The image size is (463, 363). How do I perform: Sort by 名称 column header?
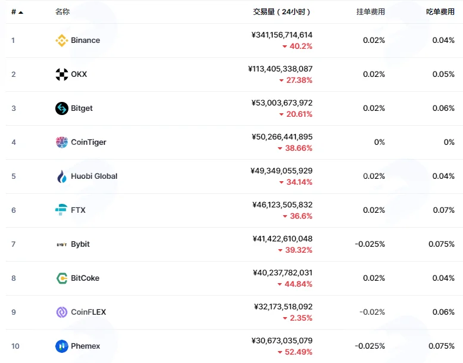(62, 12)
